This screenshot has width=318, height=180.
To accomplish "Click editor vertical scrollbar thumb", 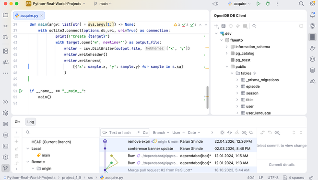I will pos(207,97).
